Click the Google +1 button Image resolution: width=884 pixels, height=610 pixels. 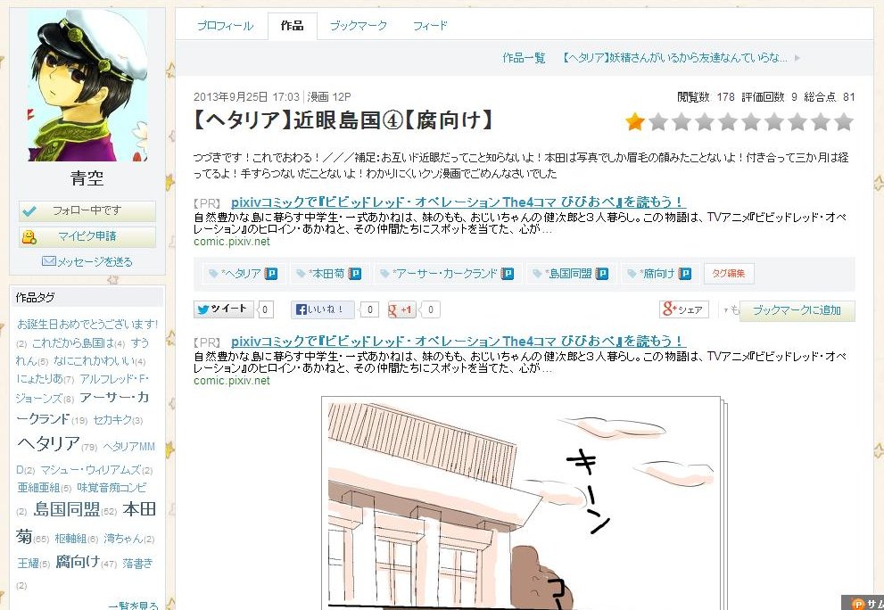[x=401, y=309]
